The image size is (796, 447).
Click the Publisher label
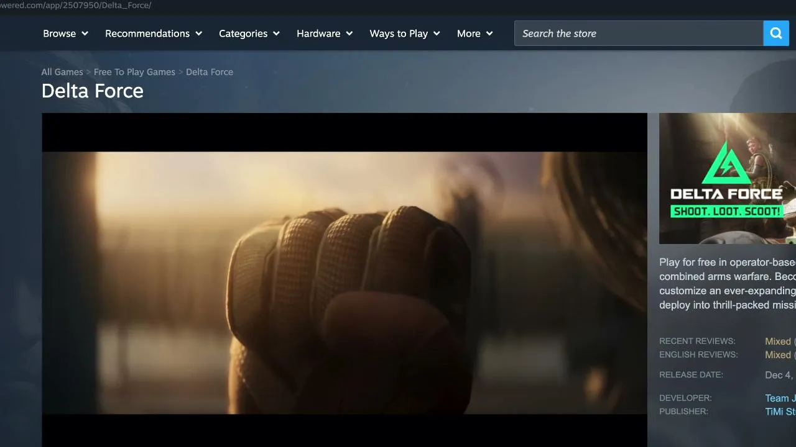683,412
